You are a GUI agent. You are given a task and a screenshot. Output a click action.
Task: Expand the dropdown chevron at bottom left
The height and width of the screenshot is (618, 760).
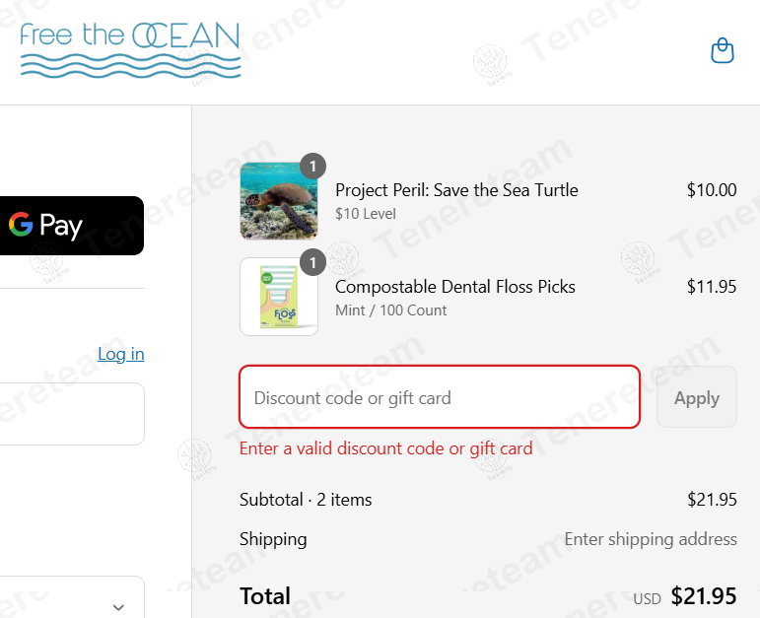pos(119,607)
